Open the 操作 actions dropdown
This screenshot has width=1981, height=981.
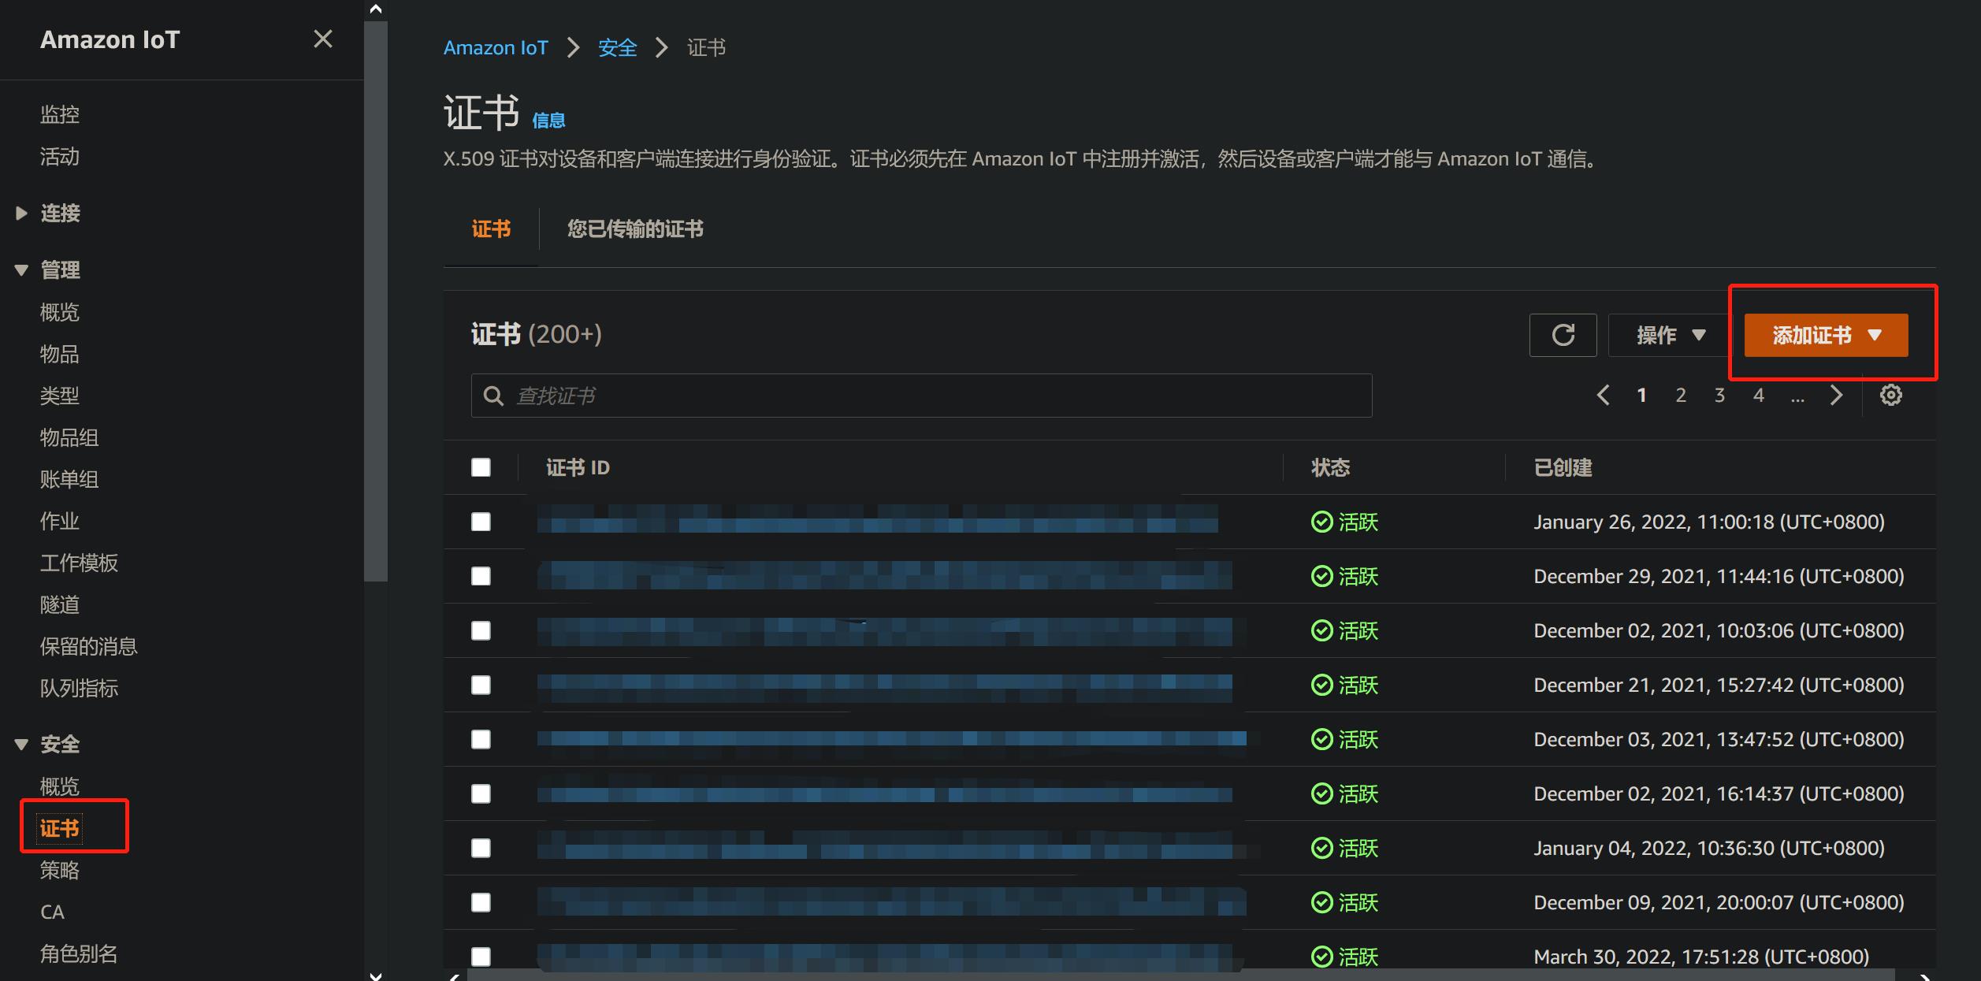click(1670, 335)
